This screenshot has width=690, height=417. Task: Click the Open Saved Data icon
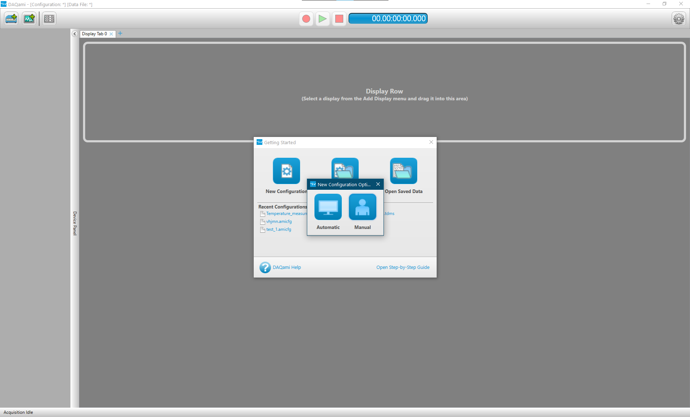pyautogui.click(x=404, y=171)
